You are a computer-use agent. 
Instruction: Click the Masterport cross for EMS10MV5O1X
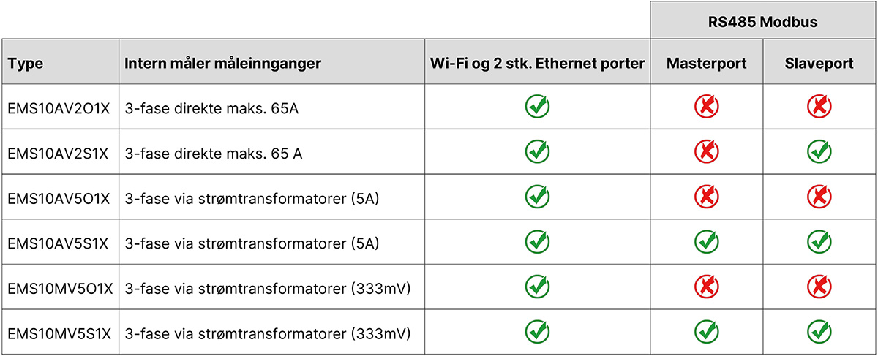click(x=706, y=287)
